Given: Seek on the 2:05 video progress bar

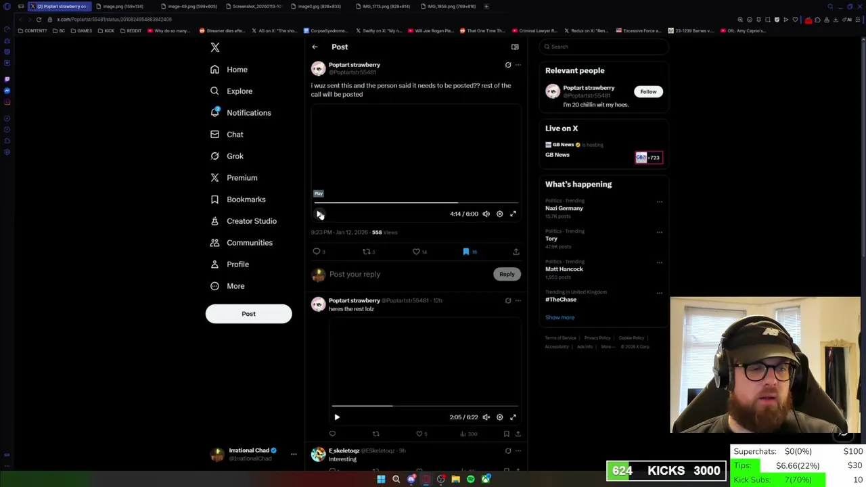Looking at the screenshot, I should click(425, 406).
